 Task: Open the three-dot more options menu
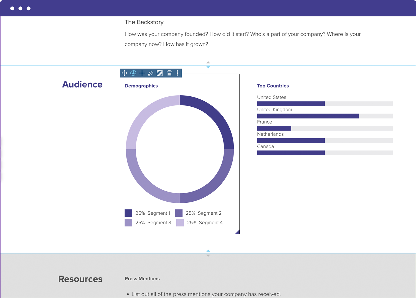pos(177,73)
